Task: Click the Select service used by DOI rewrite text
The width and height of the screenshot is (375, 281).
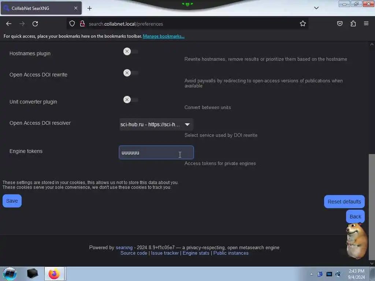Action: [x=221, y=135]
